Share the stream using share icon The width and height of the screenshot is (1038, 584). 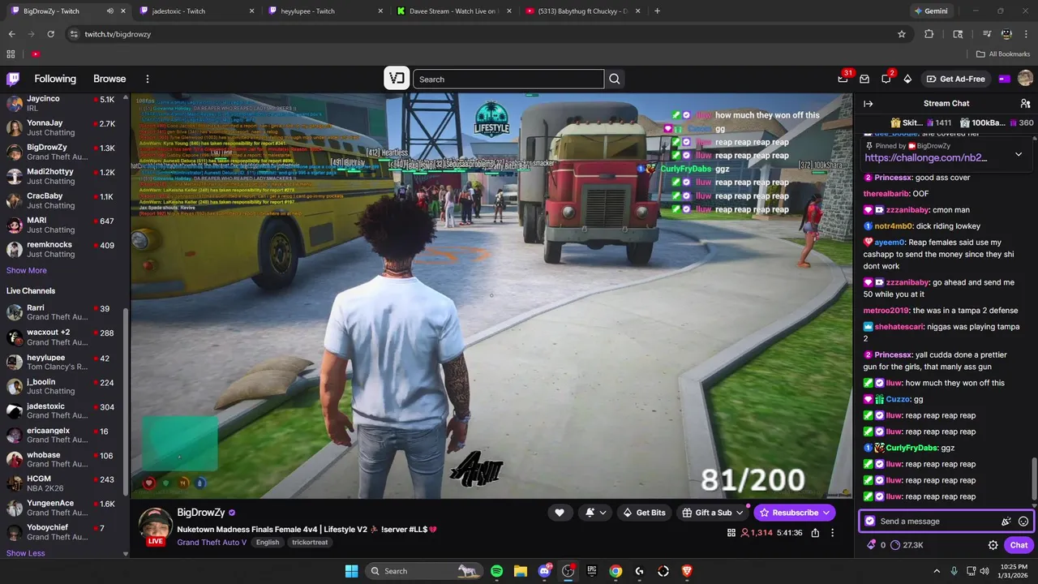[x=815, y=533]
